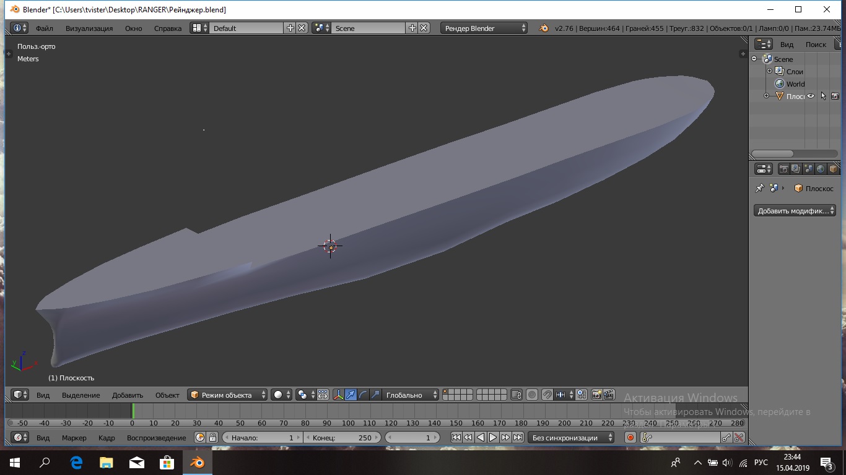
Task: Switch to the Scene properties tab
Action: click(x=809, y=169)
